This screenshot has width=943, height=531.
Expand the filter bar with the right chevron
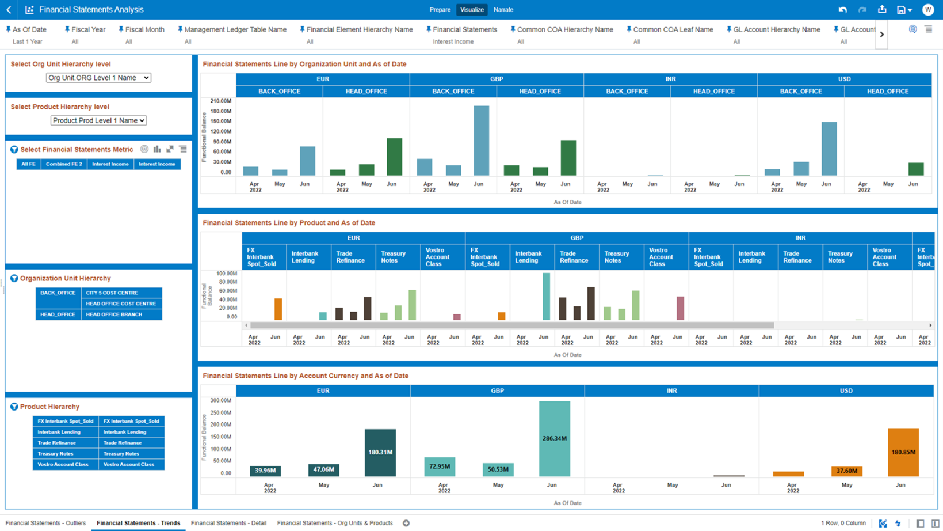point(882,34)
